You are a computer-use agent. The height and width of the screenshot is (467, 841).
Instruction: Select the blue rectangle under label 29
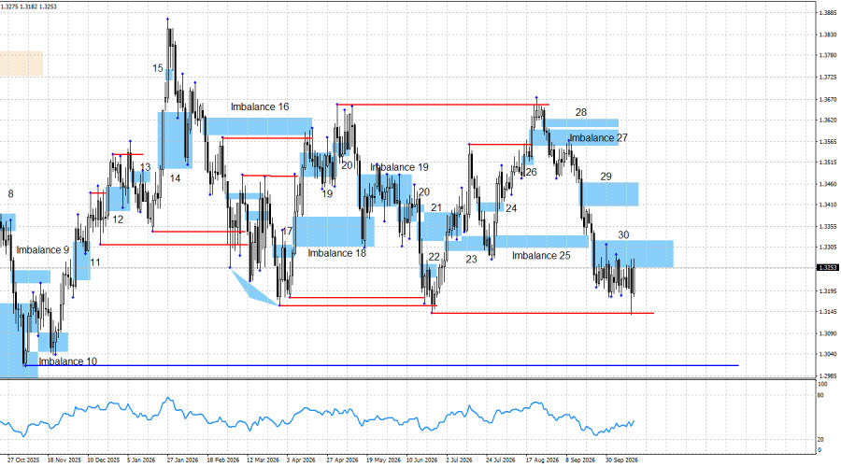tap(610, 194)
